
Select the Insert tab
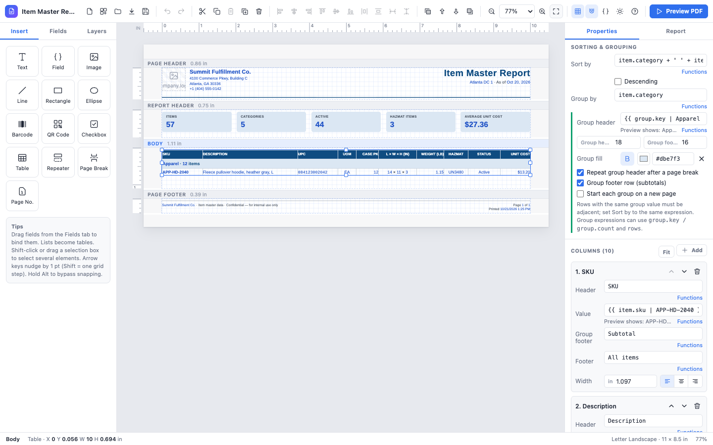coord(19,31)
